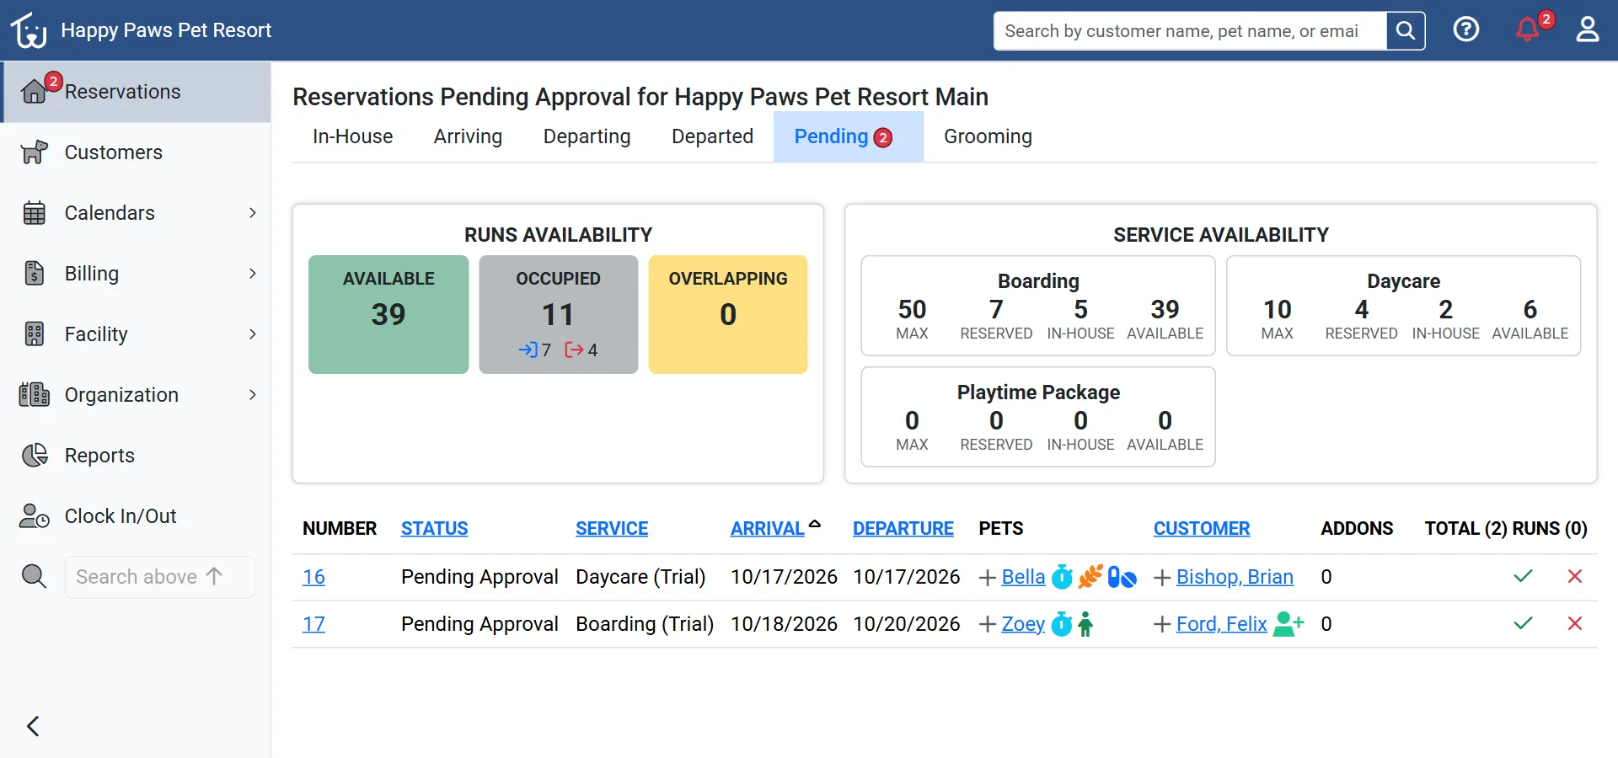This screenshot has width=1618, height=758.
Task: Reject reservation 16 with red X
Action: (1574, 577)
